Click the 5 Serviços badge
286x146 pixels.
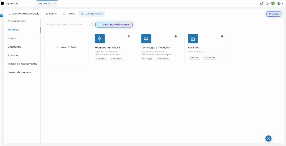[x=101, y=59]
